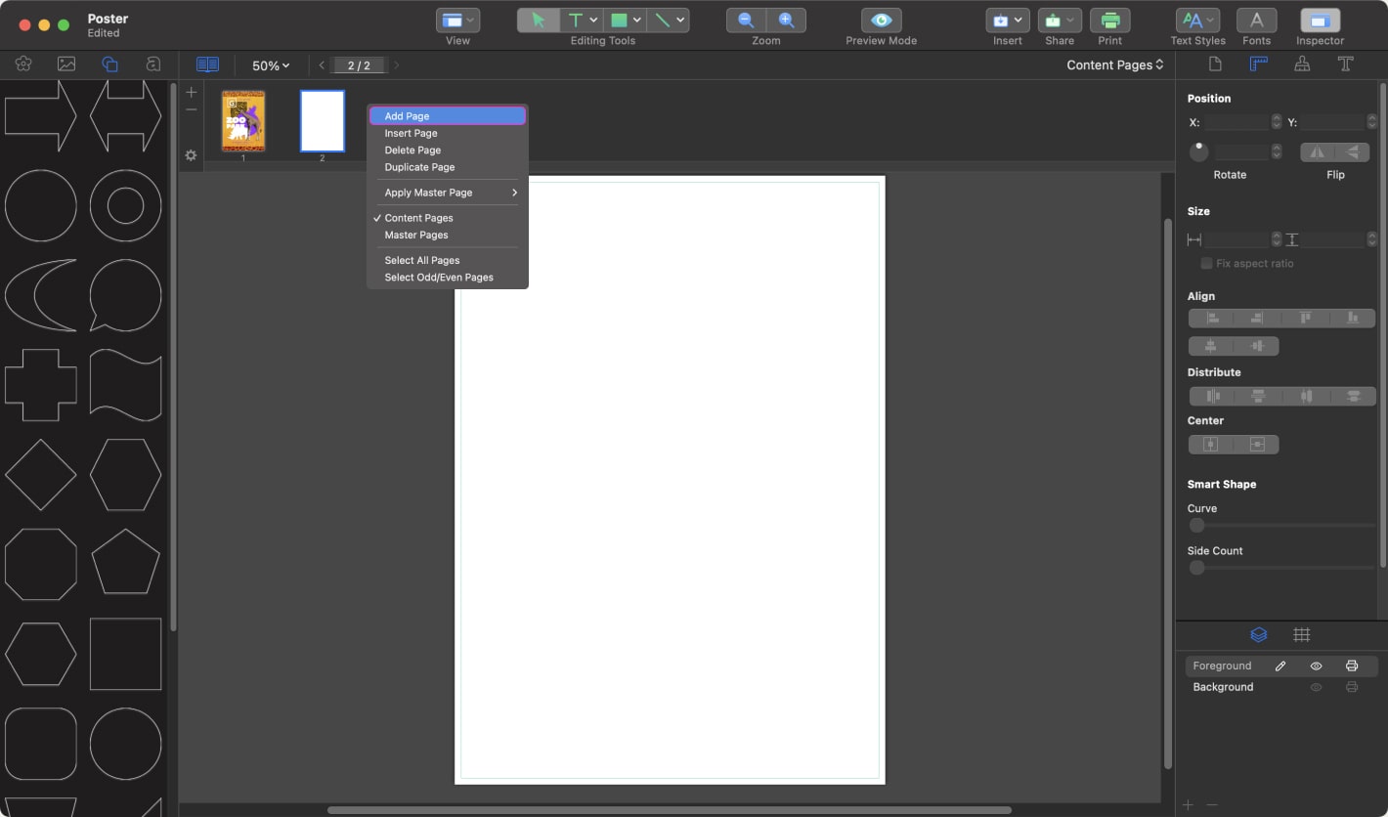Open the 50% zoom level dropdown
This screenshot has height=817, width=1388.
[270, 65]
